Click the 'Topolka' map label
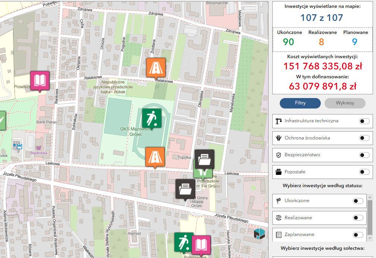The height and width of the screenshot is (258, 376). (x=184, y=158)
